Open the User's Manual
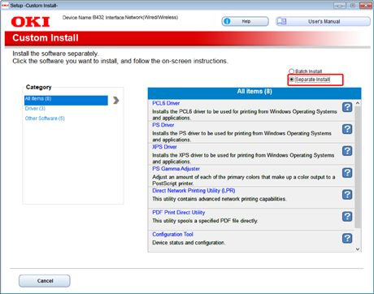374x294 pixels. point(323,21)
